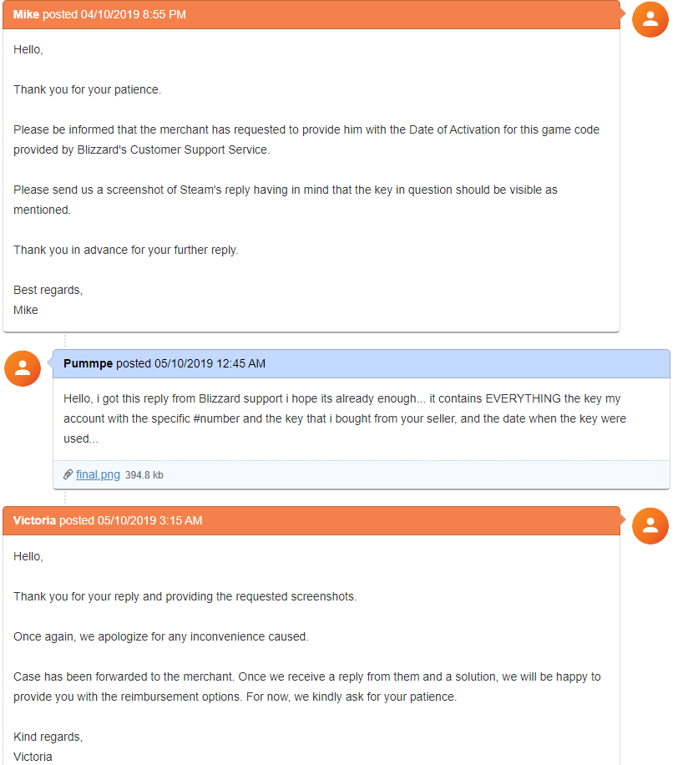
Task: Click Mike's orange user avatar icon
Action: point(650,19)
